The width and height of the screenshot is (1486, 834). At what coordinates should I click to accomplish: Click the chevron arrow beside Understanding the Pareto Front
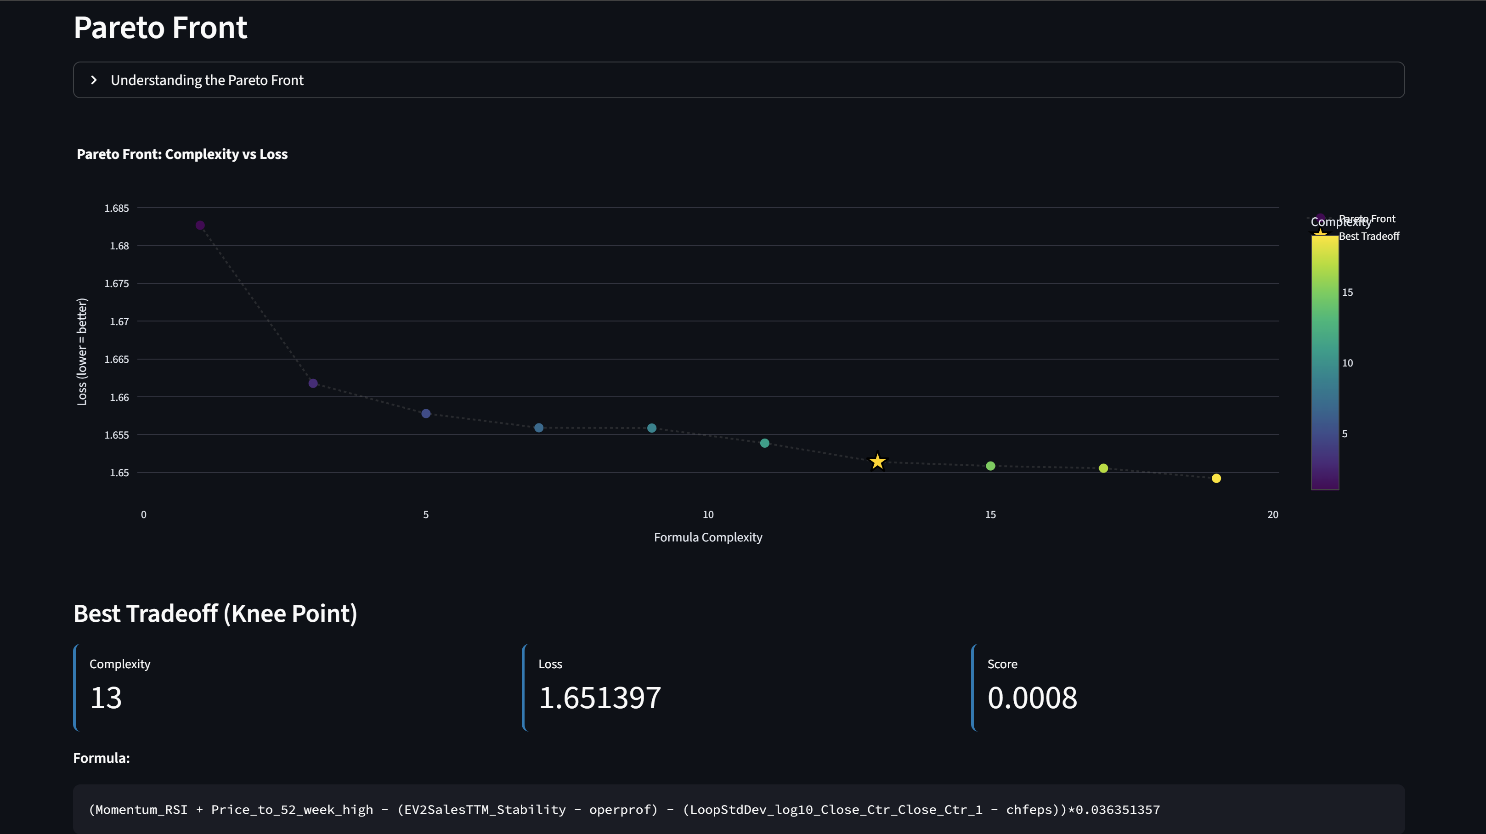pos(94,80)
